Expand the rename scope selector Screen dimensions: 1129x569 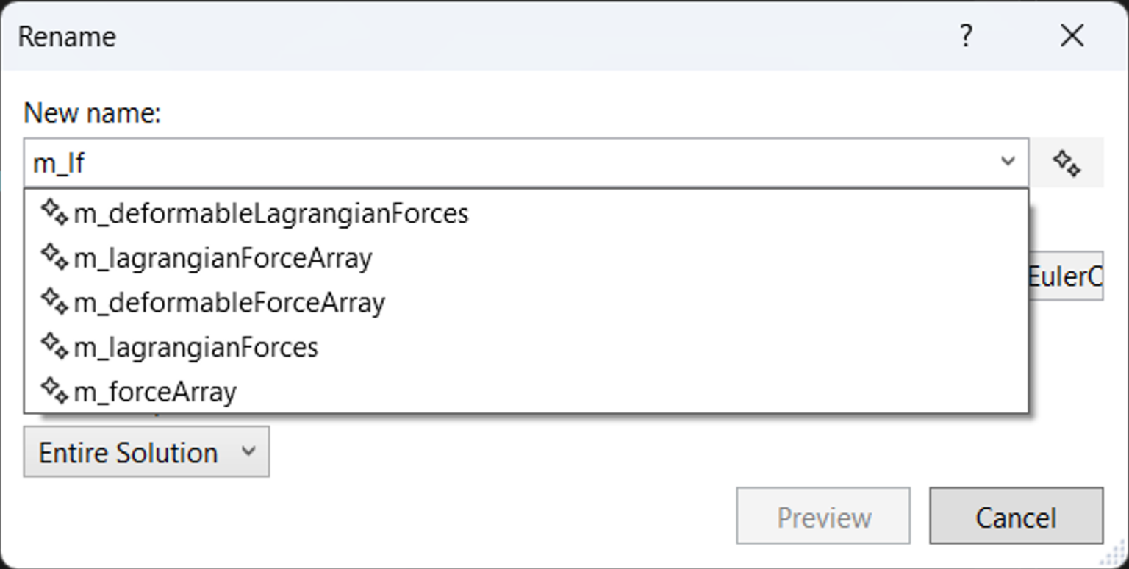coord(249,452)
